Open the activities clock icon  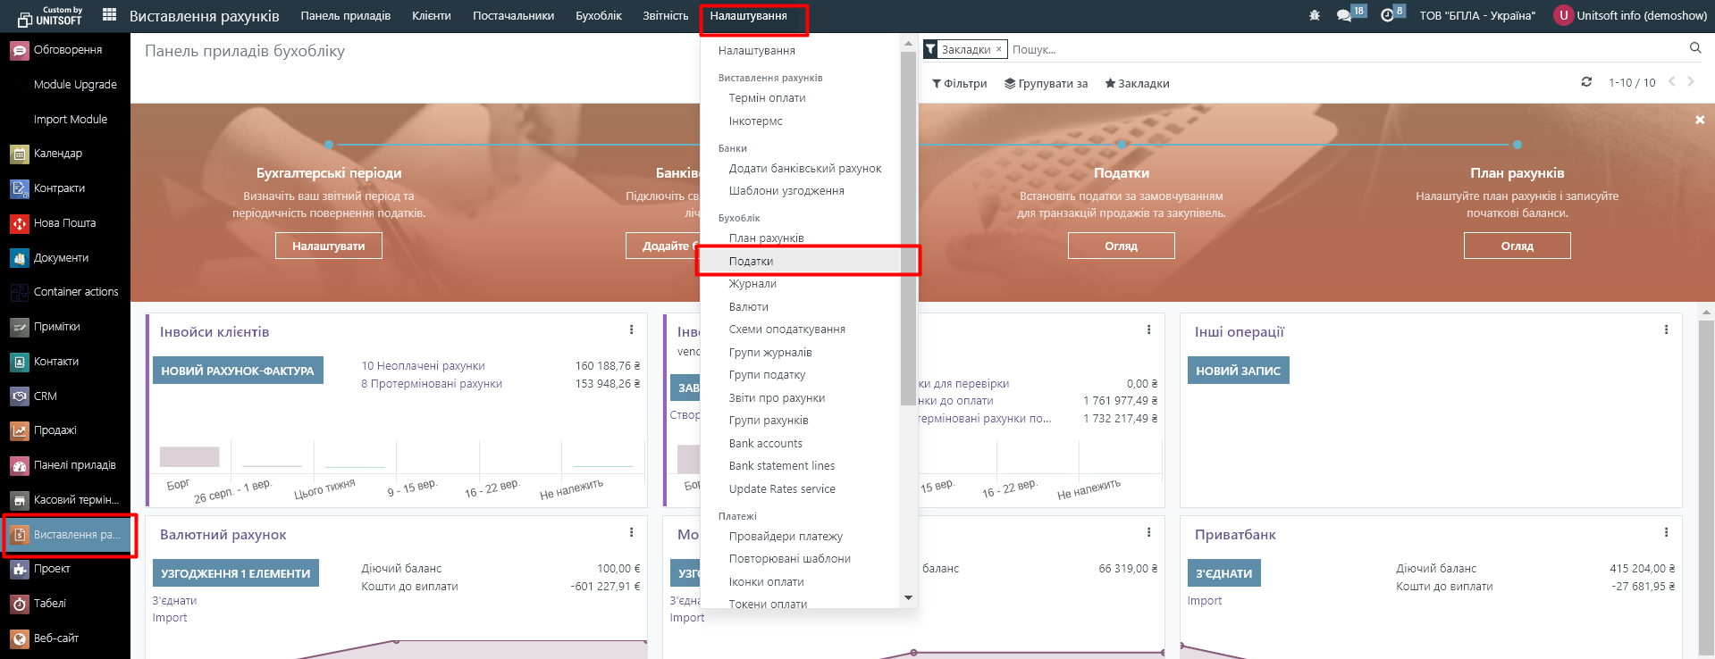(x=1387, y=16)
